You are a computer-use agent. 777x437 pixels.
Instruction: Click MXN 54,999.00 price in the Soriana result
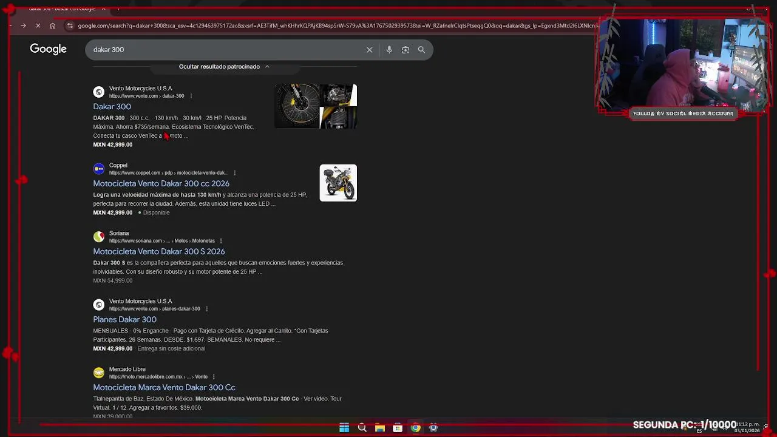tap(112, 280)
